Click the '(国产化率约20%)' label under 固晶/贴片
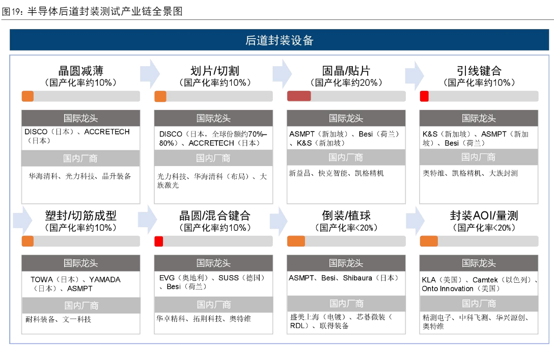 [346, 83]
